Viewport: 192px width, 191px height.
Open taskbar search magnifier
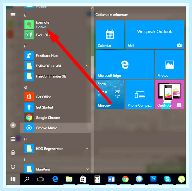coord(27,179)
